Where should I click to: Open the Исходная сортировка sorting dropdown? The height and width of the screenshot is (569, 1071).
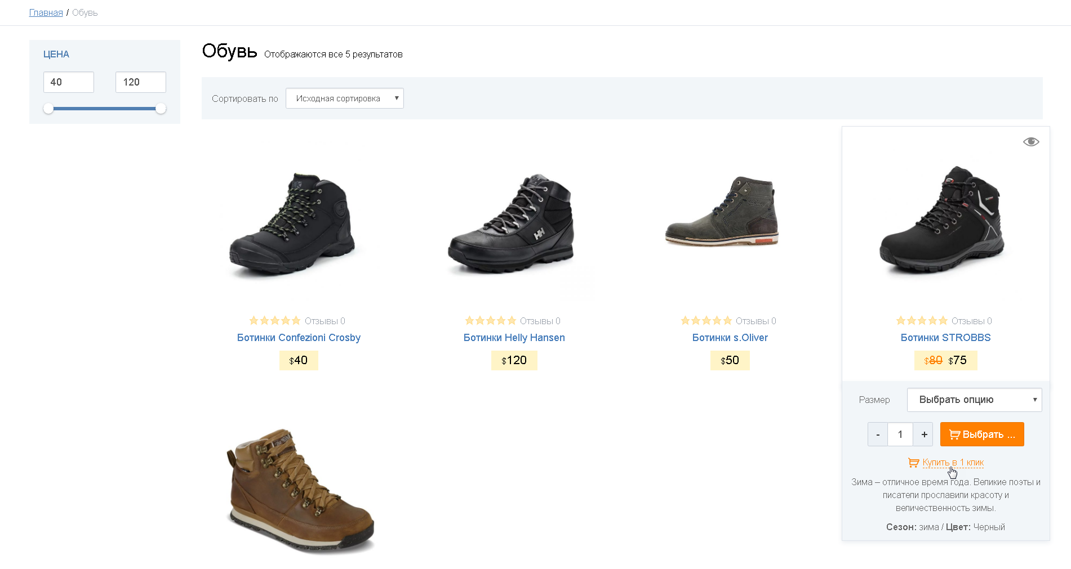point(345,98)
